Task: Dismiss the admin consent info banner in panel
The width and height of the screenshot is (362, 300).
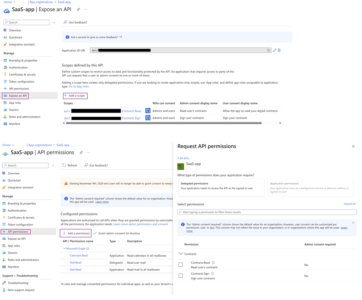Action: (353, 223)
